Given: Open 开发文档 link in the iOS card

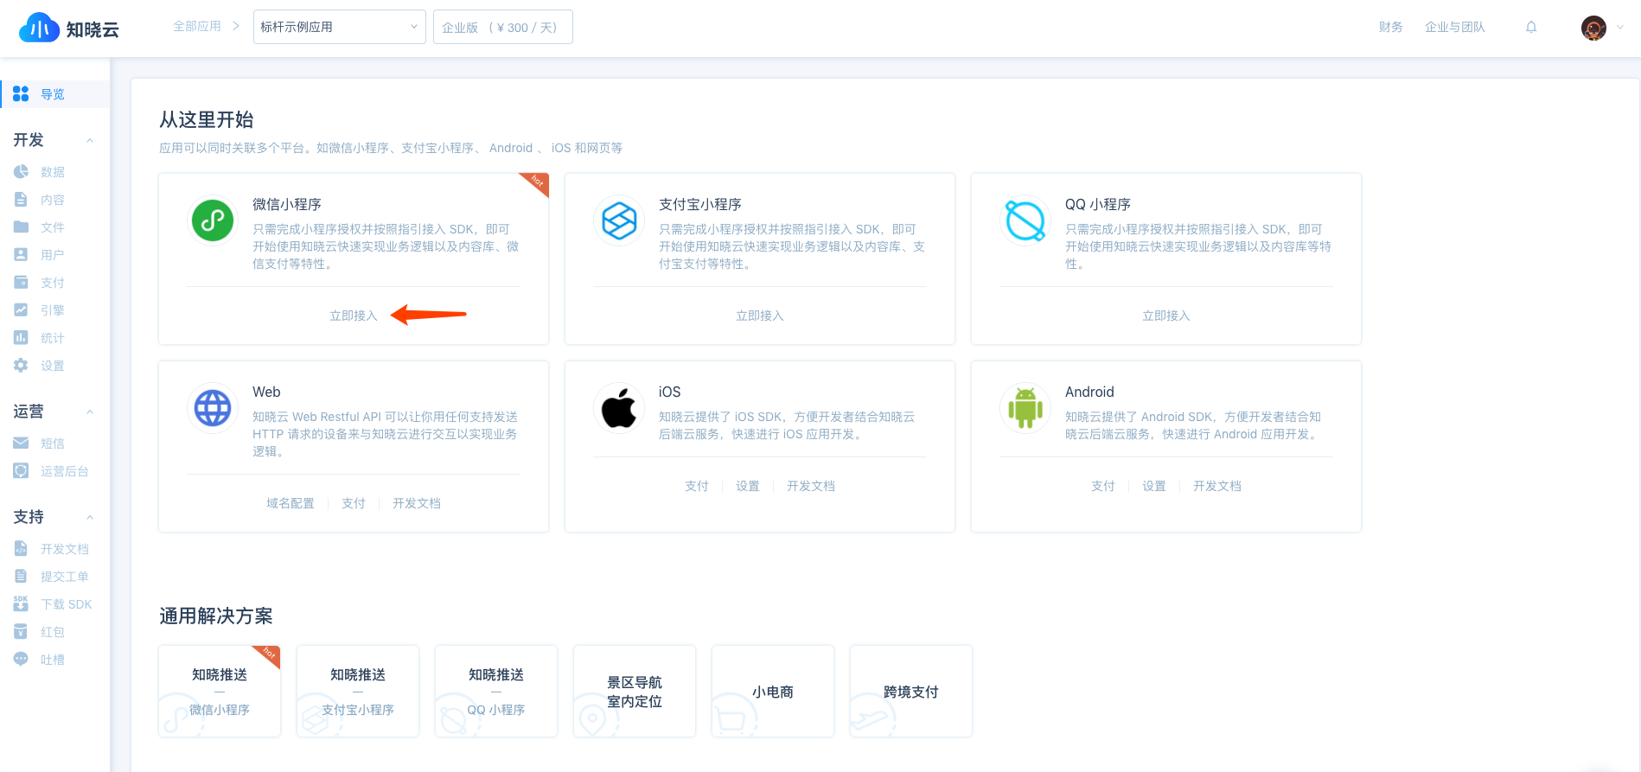Looking at the screenshot, I should pos(811,486).
